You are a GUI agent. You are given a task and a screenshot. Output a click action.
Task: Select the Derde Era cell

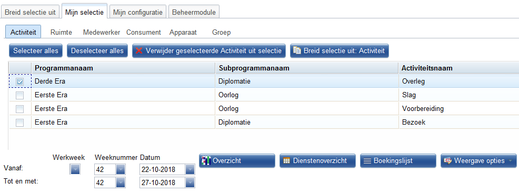(124, 82)
